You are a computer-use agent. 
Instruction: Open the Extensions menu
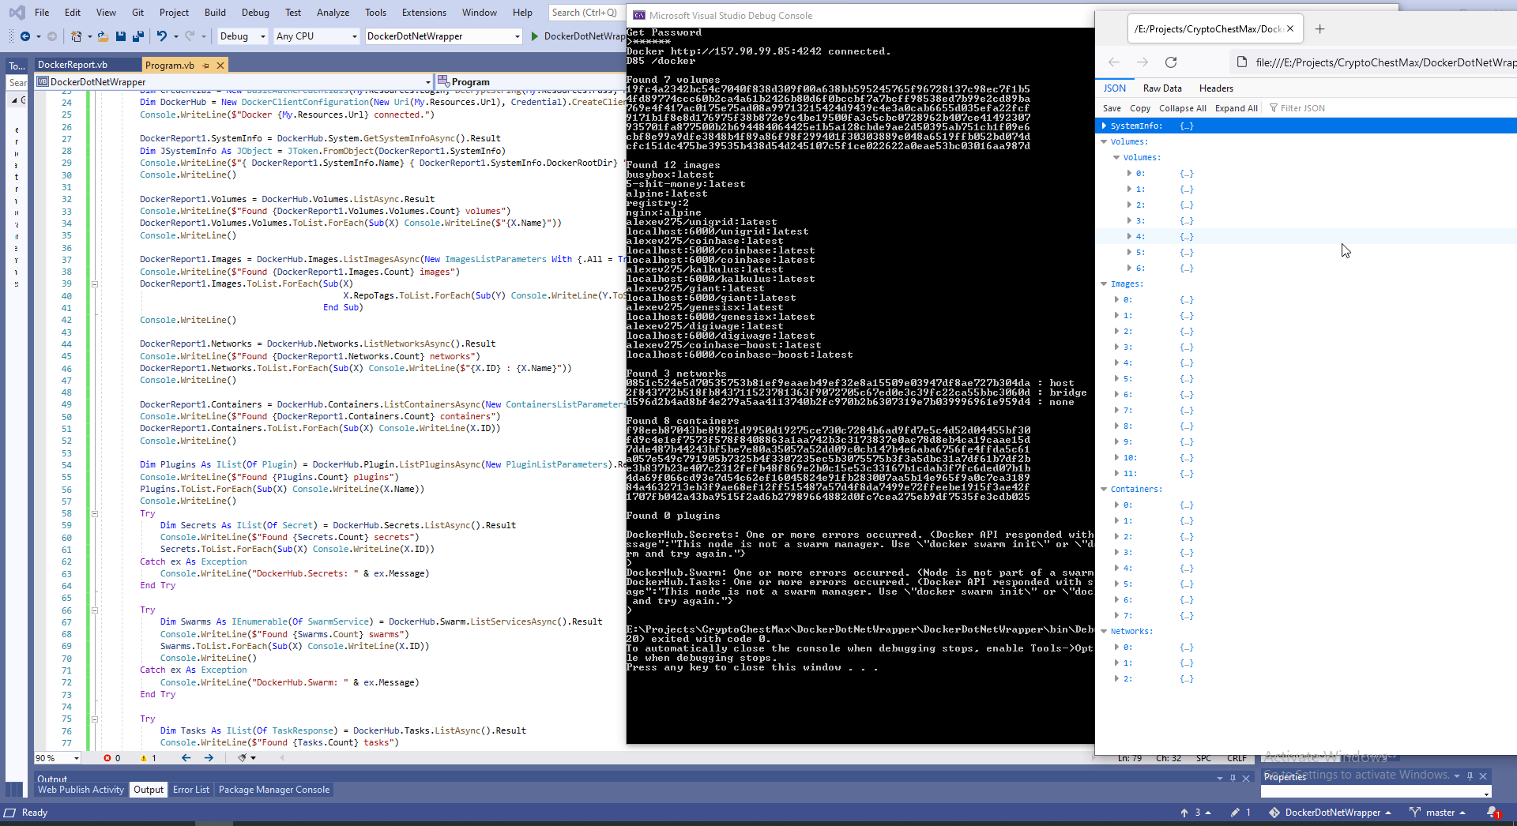click(x=424, y=13)
